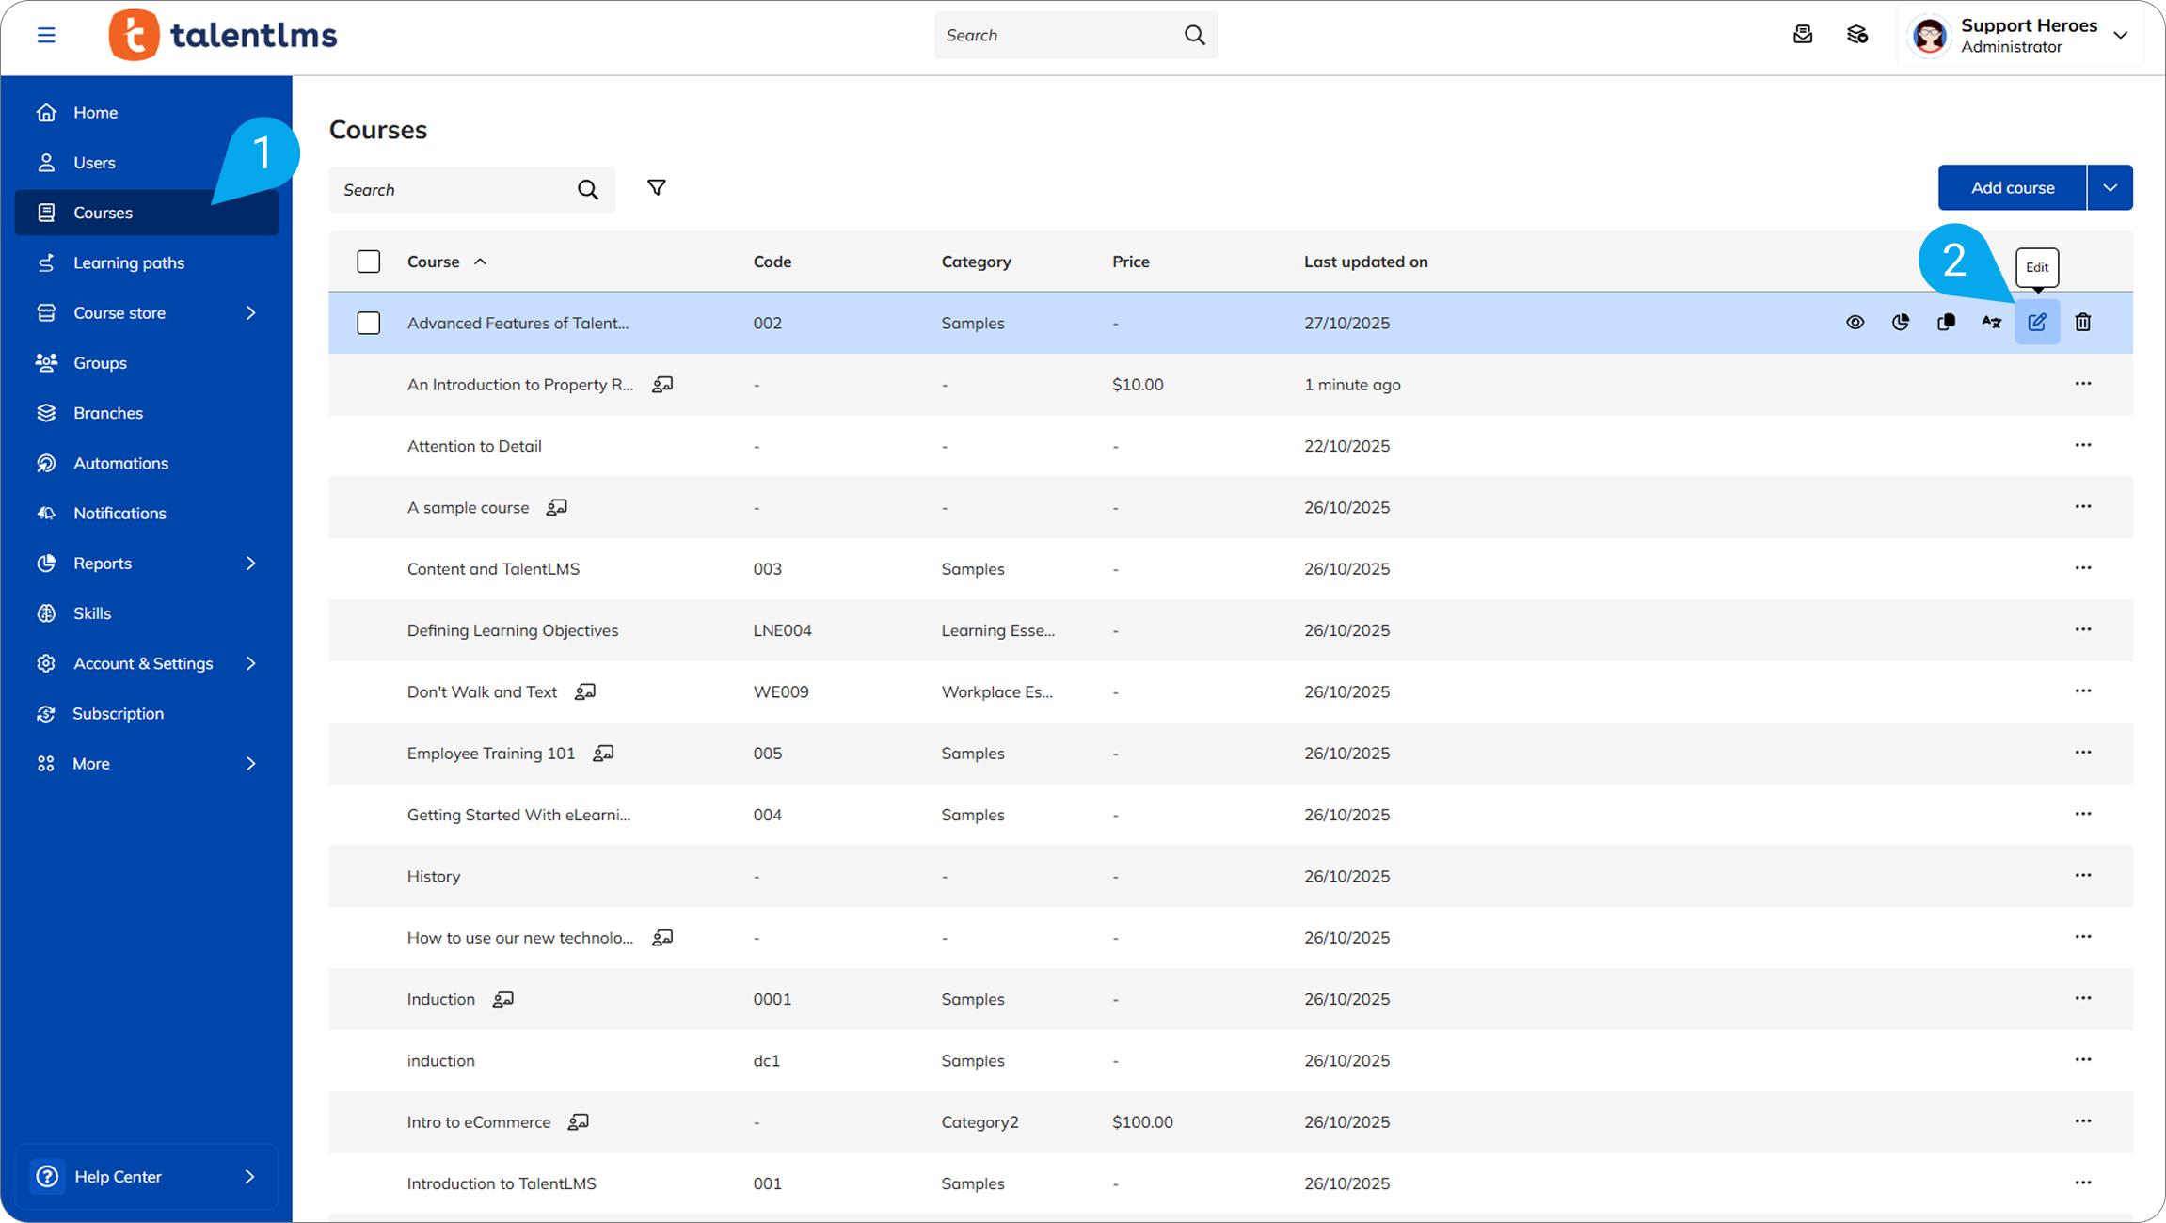
Task: Open course reports pie chart icon
Action: pyautogui.click(x=1900, y=323)
